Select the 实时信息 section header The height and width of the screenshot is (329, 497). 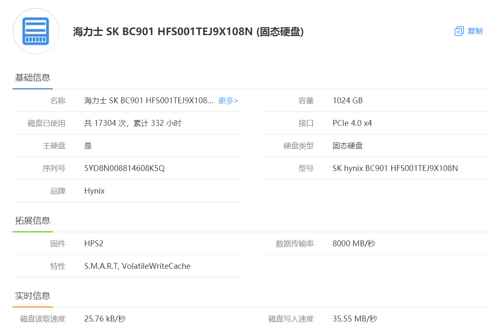click(33, 296)
